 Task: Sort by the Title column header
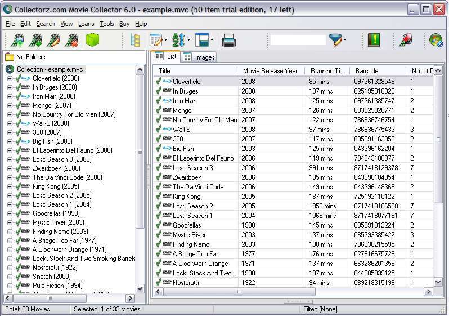[x=196, y=71]
